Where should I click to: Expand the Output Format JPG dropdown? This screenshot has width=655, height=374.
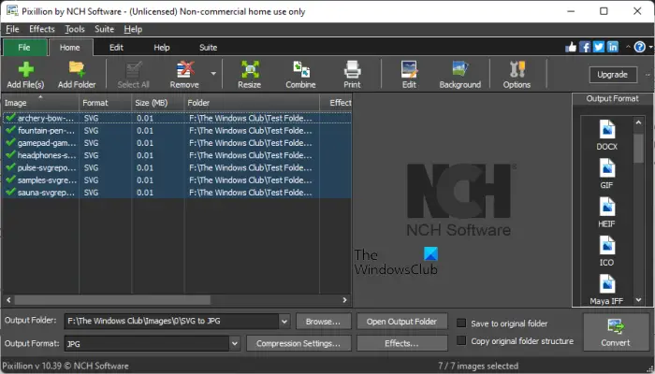click(235, 343)
